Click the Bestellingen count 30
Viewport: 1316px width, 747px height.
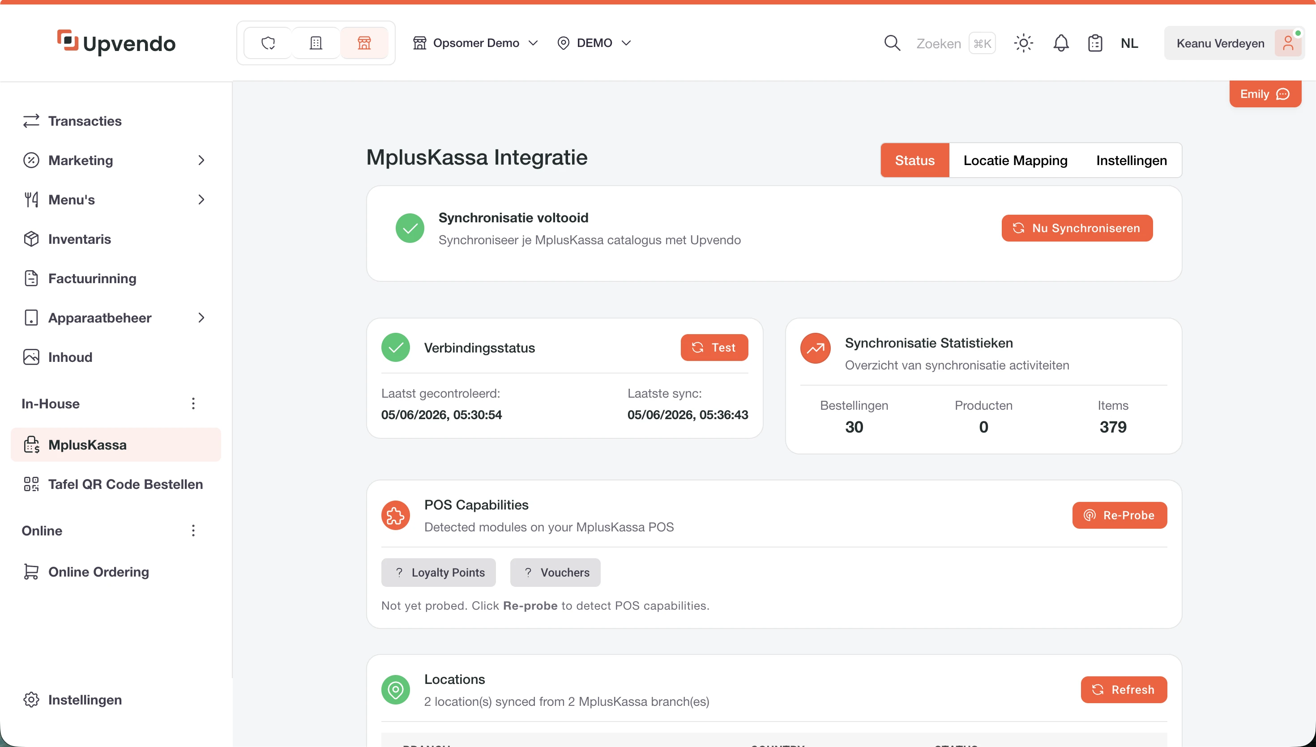[x=854, y=427]
